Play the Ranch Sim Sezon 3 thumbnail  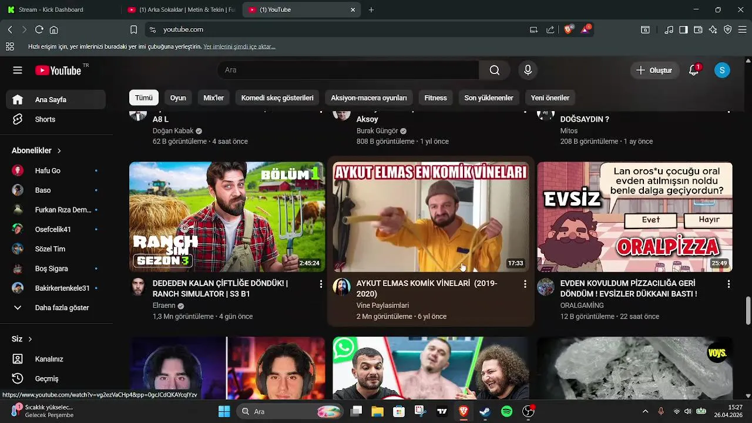(227, 217)
